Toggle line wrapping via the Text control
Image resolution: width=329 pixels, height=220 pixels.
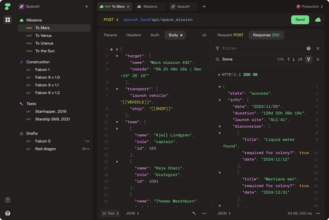[110, 213]
